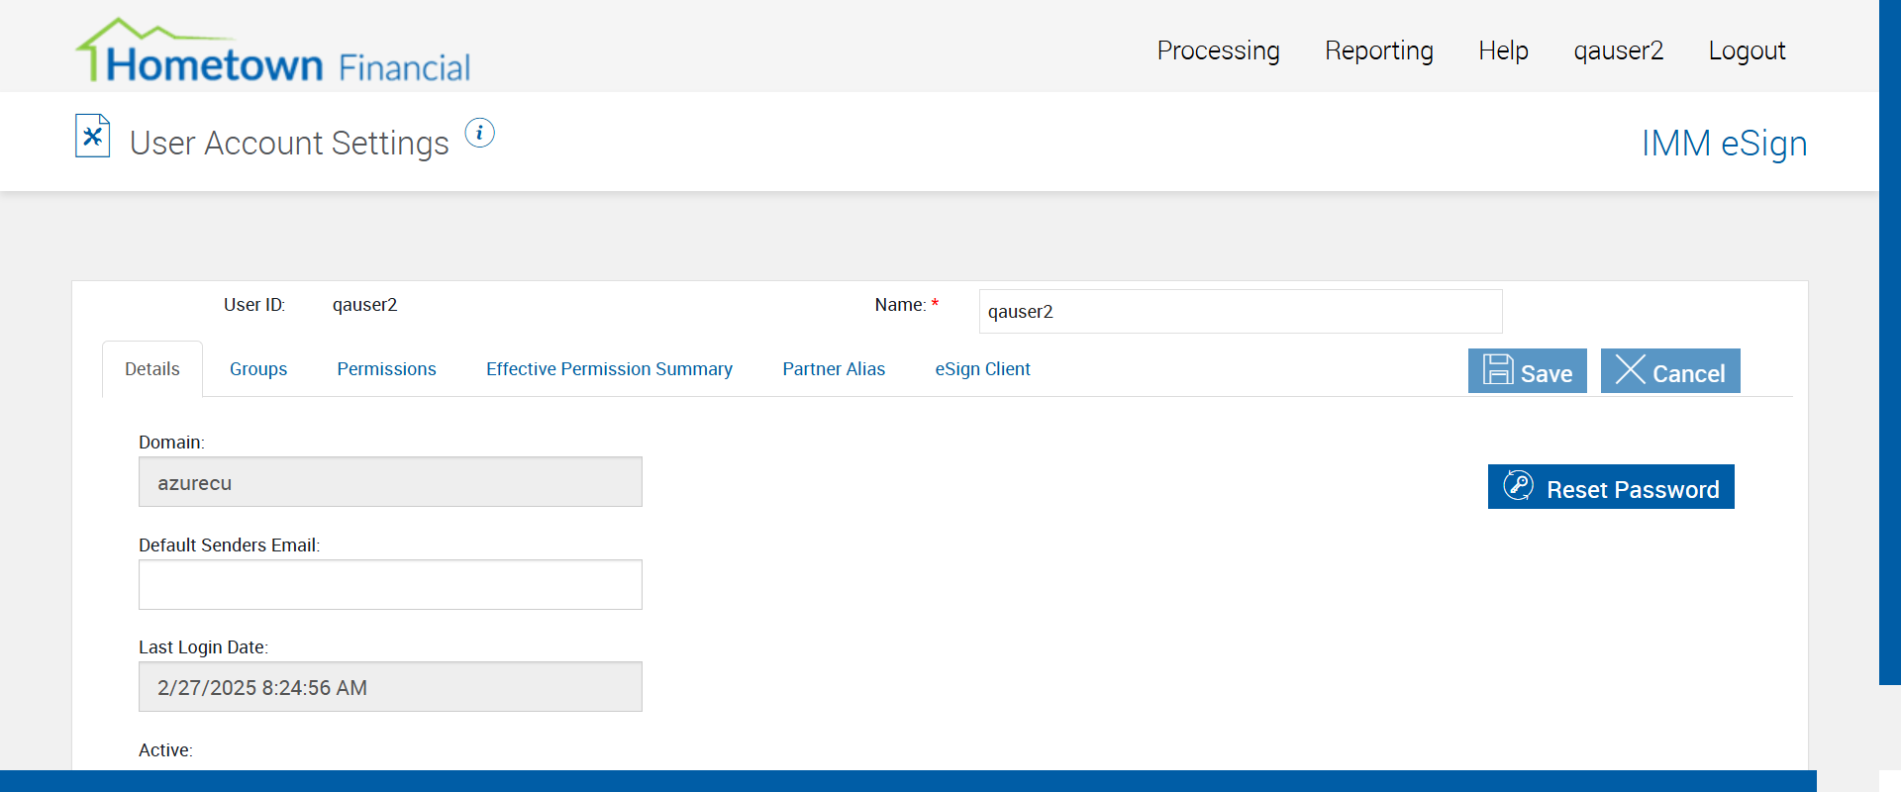Click the Last Login Date field

pos(390,687)
